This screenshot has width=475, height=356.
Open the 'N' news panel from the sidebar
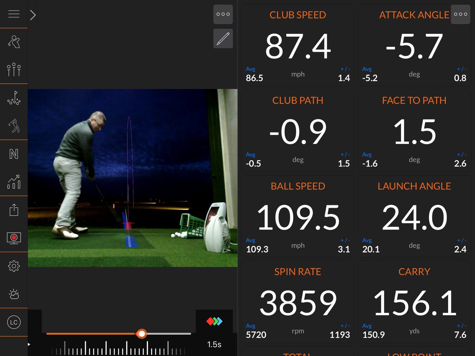[14, 154]
